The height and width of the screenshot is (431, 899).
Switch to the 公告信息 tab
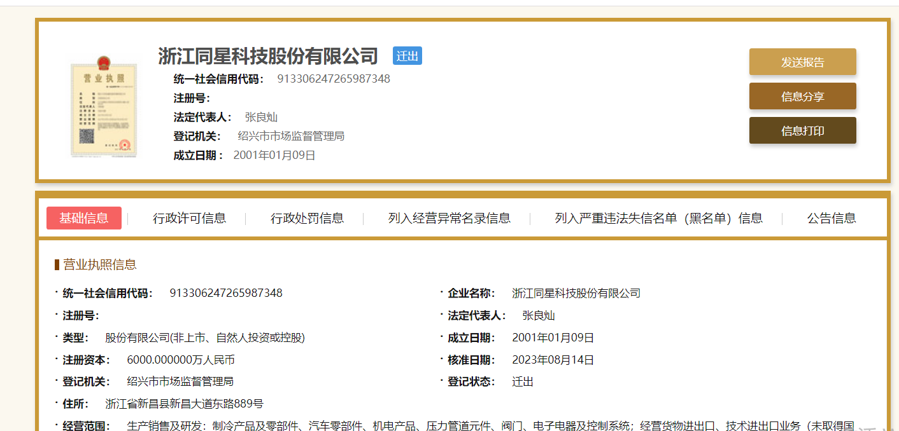[832, 218]
